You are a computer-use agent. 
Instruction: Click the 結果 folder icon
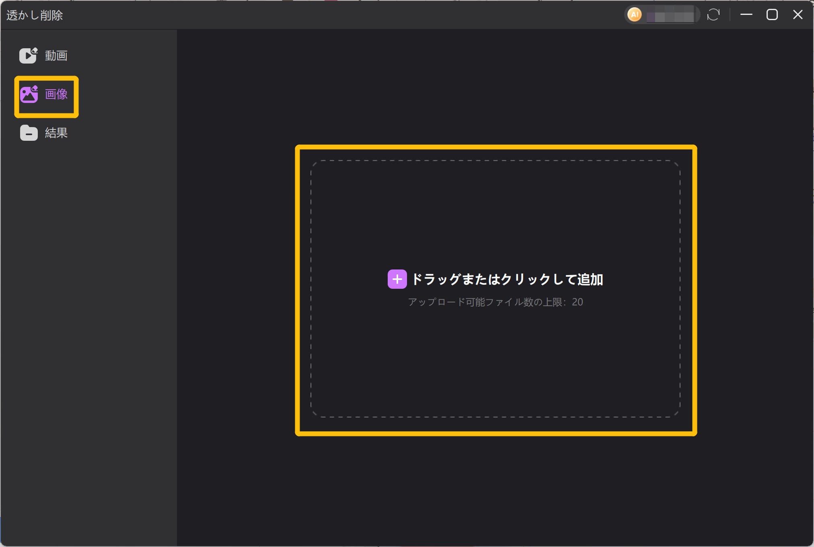click(x=29, y=133)
